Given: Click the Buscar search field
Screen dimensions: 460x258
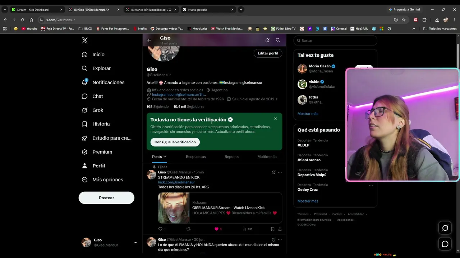Looking at the screenshot, I should coord(335,40).
